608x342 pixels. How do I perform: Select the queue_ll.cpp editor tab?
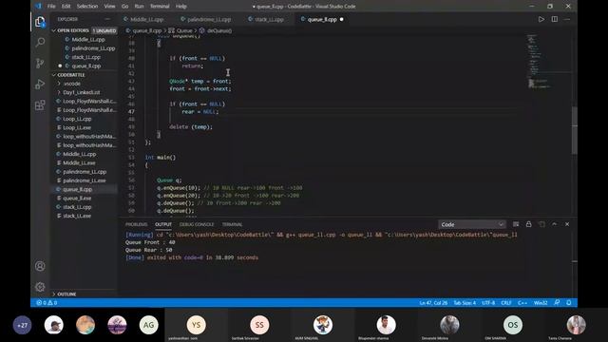(322, 19)
